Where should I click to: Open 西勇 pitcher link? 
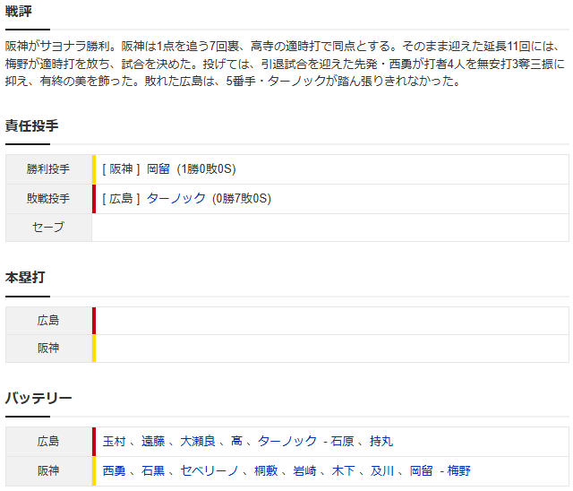coord(114,471)
